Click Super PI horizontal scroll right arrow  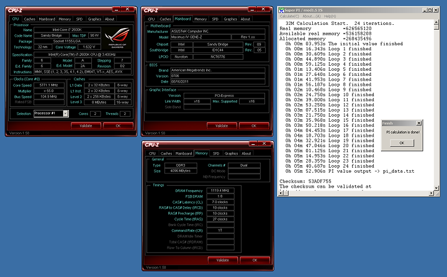pos(431,193)
